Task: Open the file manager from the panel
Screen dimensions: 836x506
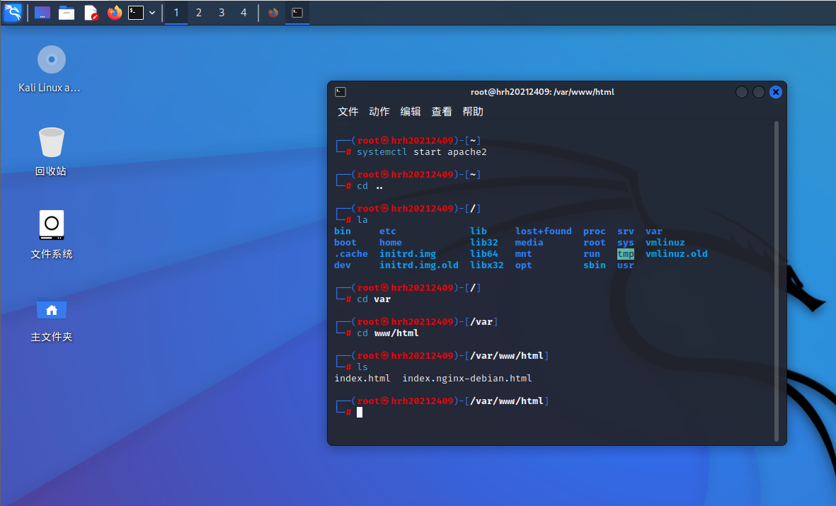Action: (67, 13)
